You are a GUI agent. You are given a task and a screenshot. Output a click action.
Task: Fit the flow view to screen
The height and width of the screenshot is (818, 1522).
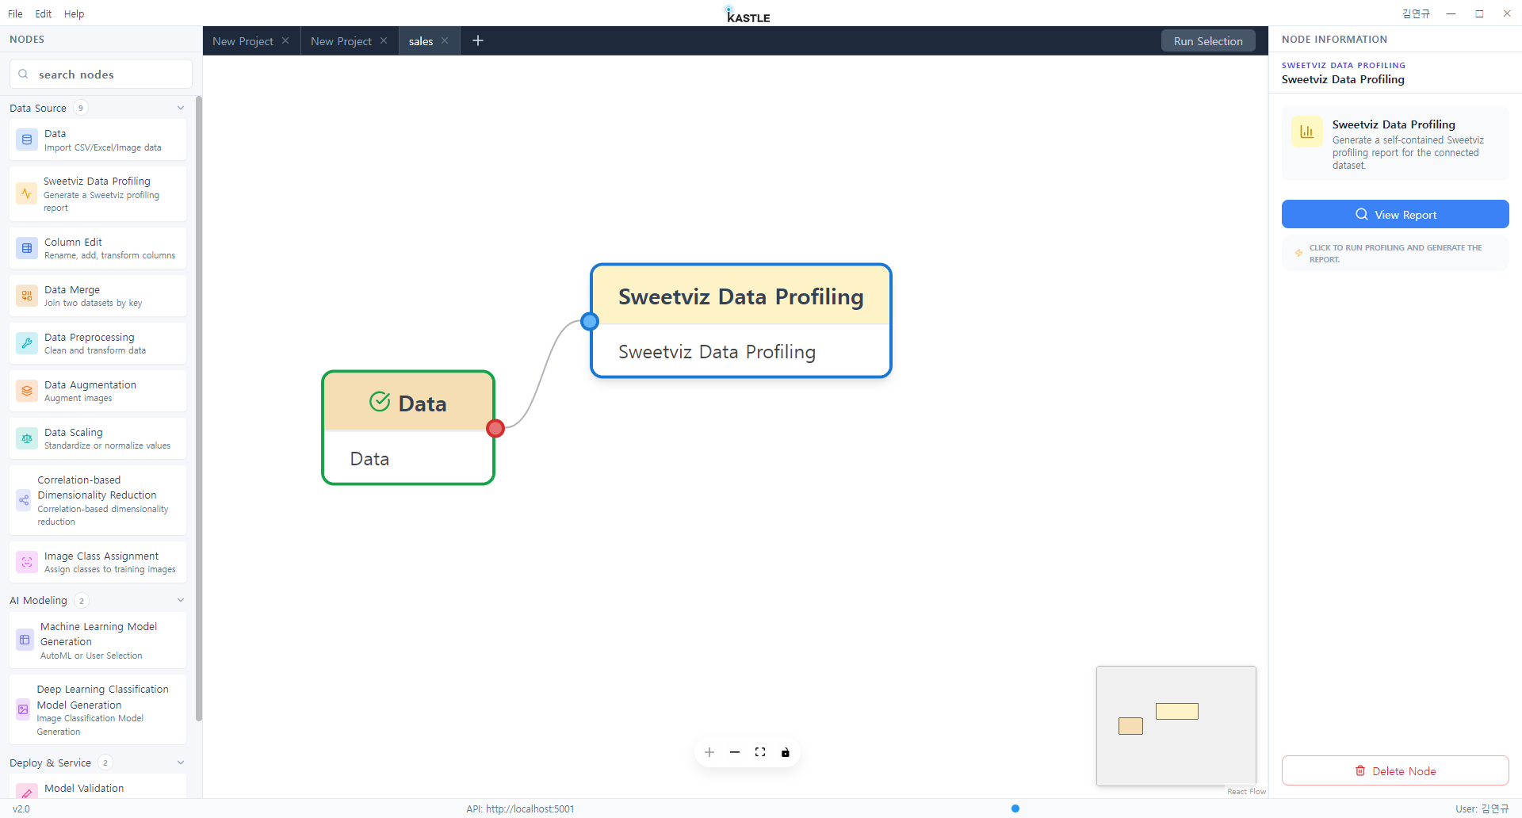pos(760,752)
